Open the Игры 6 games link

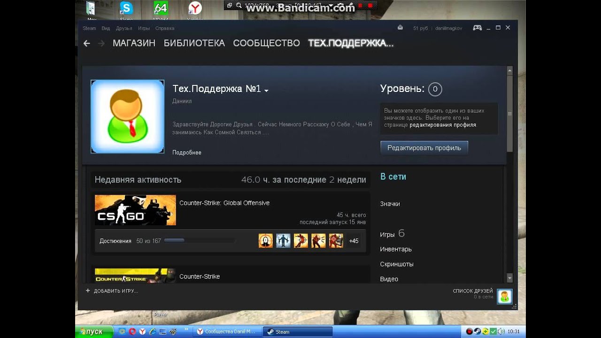[x=393, y=234]
